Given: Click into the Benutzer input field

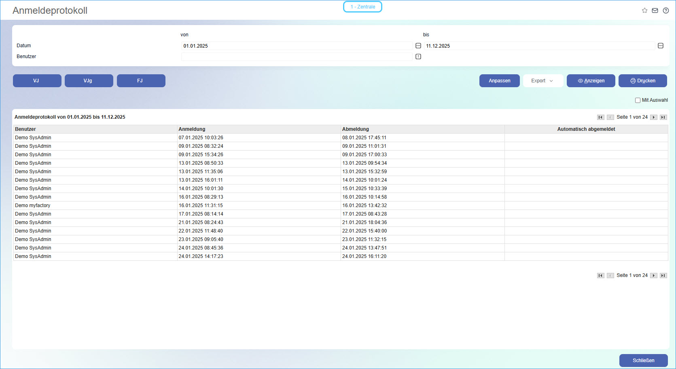Looking at the screenshot, I should coord(297,57).
